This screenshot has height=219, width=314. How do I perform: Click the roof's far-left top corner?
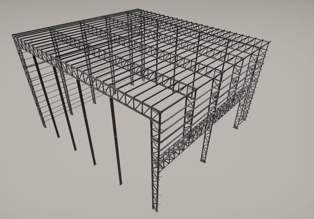pos(13,36)
